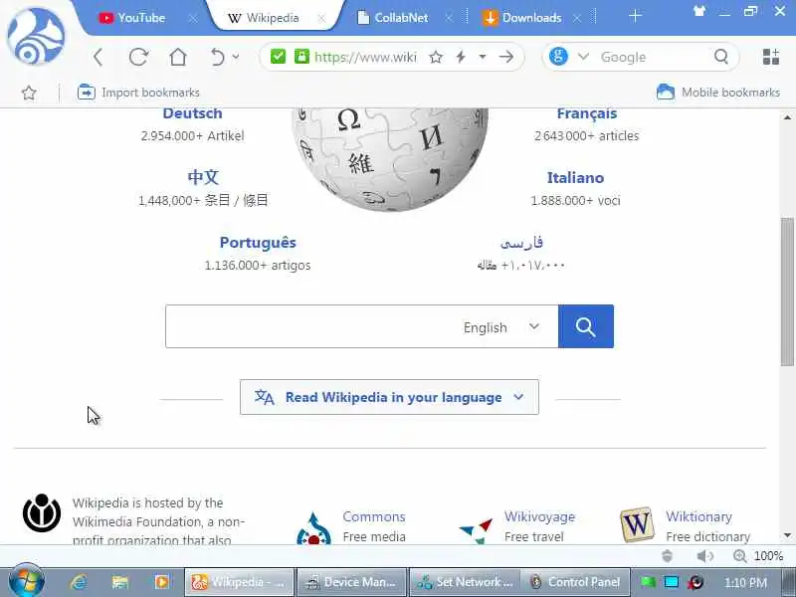Toggle the browser sound speaker icon

pos(704,556)
